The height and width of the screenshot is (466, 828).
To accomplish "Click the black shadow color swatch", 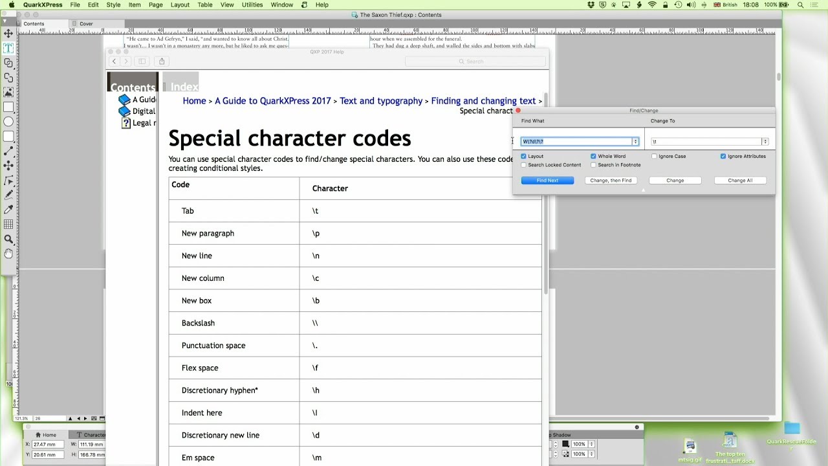I will [566, 444].
